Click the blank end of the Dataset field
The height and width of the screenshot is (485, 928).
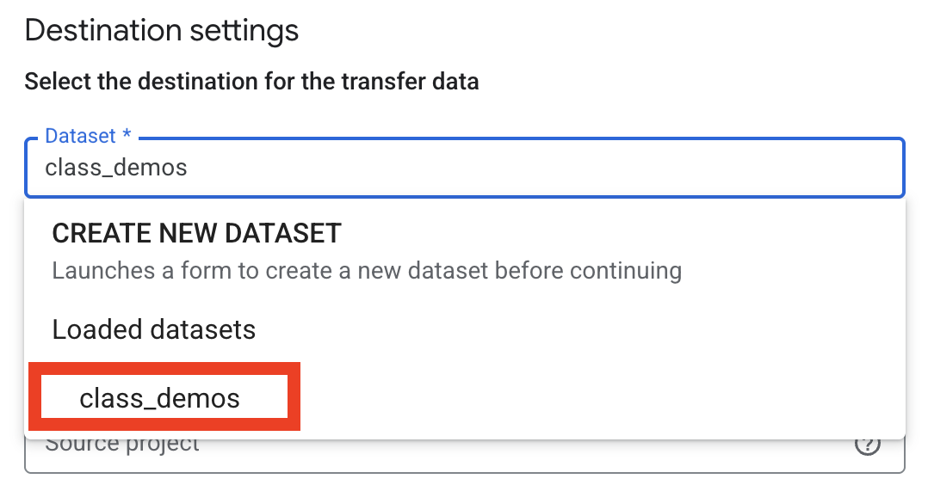[689, 167]
